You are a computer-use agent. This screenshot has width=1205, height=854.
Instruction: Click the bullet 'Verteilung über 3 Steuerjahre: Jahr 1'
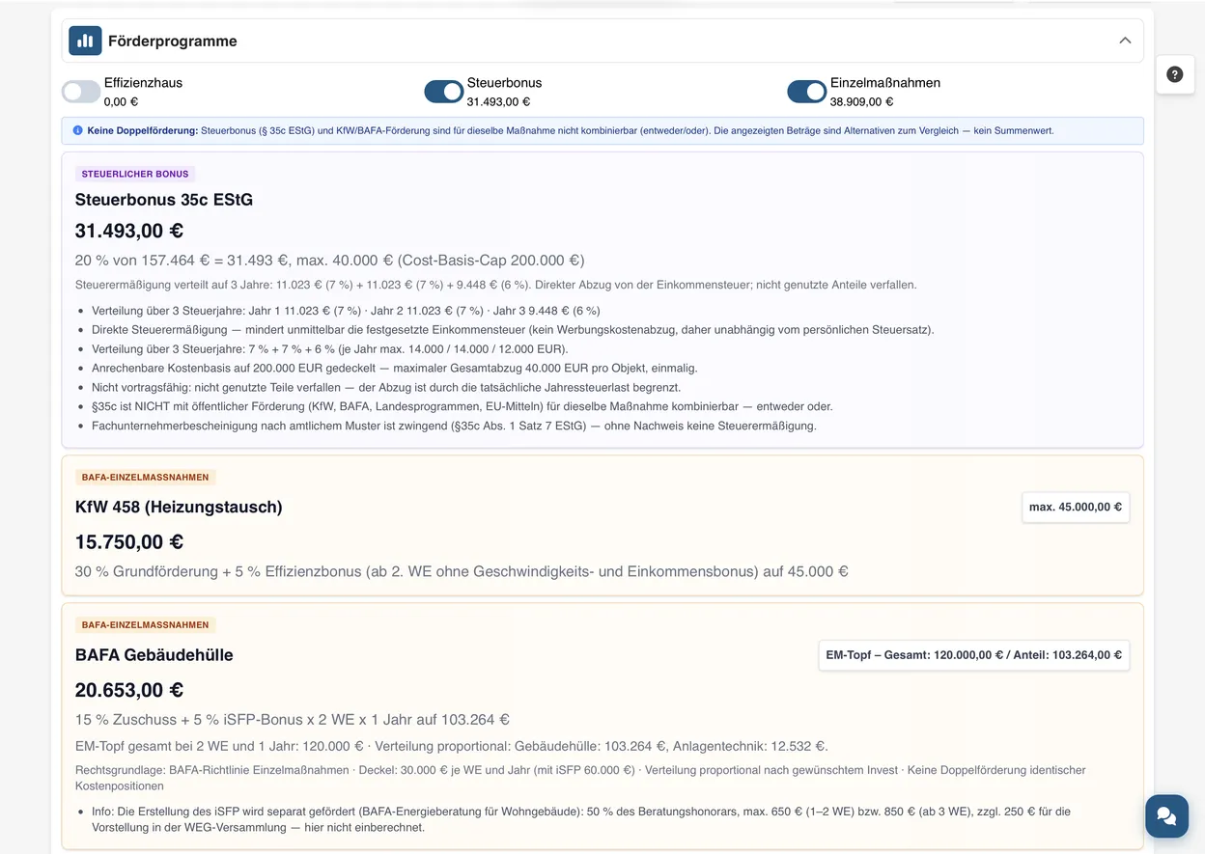[x=346, y=311]
